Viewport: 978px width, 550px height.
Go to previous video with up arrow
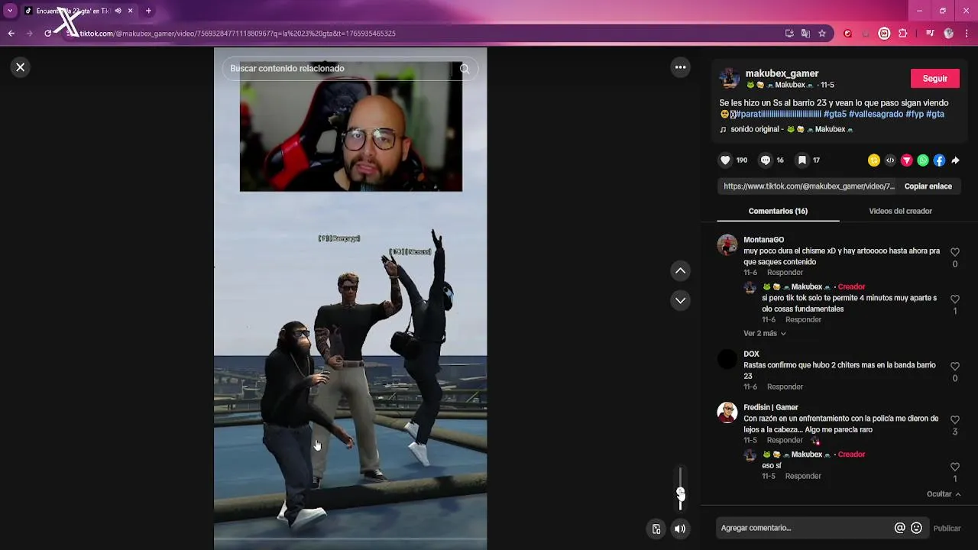click(680, 270)
